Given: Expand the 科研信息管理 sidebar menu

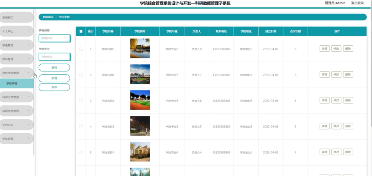Looking at the screenshot, I should tap(17, 111).
